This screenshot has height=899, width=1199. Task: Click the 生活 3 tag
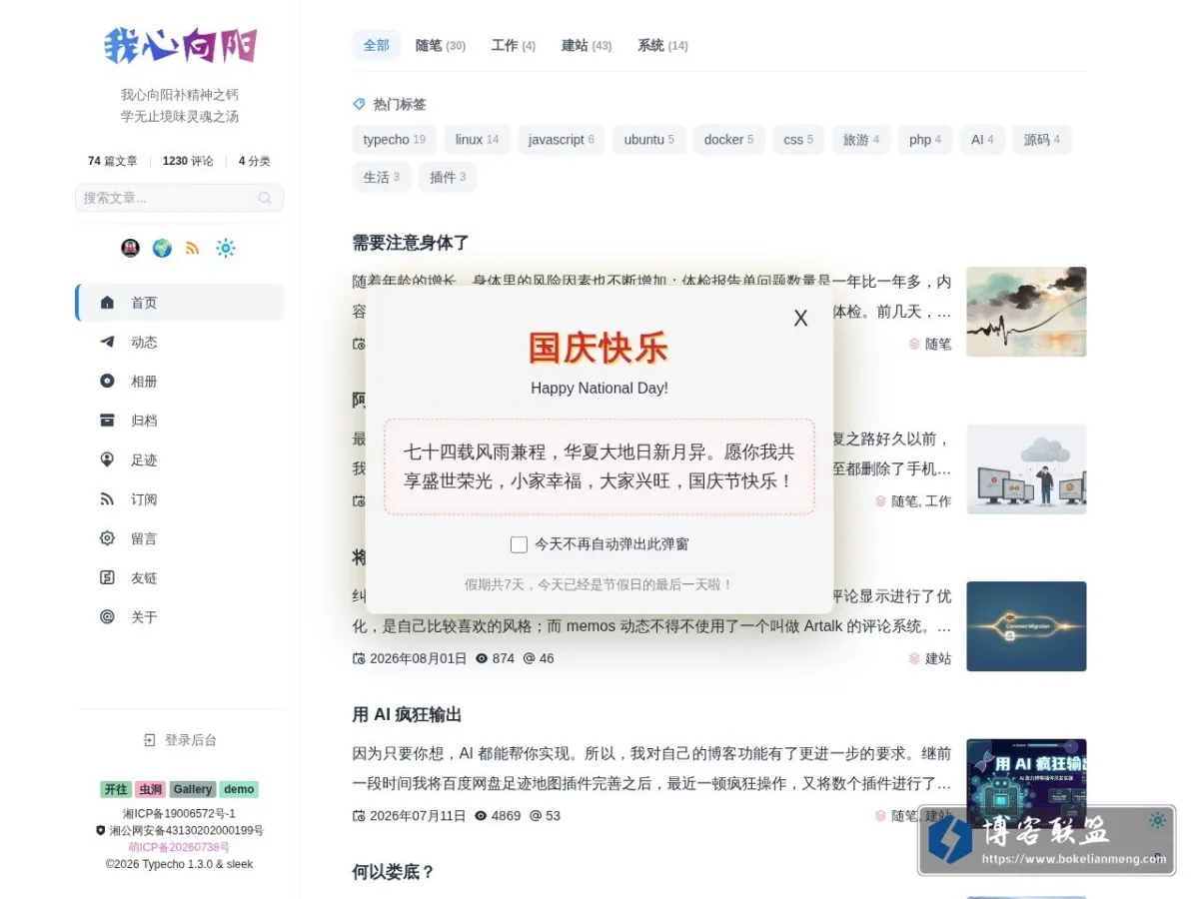click(x=382, y=177)
